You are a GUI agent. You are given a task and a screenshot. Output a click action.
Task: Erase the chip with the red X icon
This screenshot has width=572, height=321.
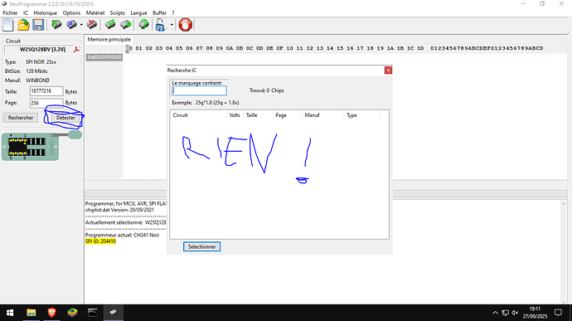coord(92,25)
